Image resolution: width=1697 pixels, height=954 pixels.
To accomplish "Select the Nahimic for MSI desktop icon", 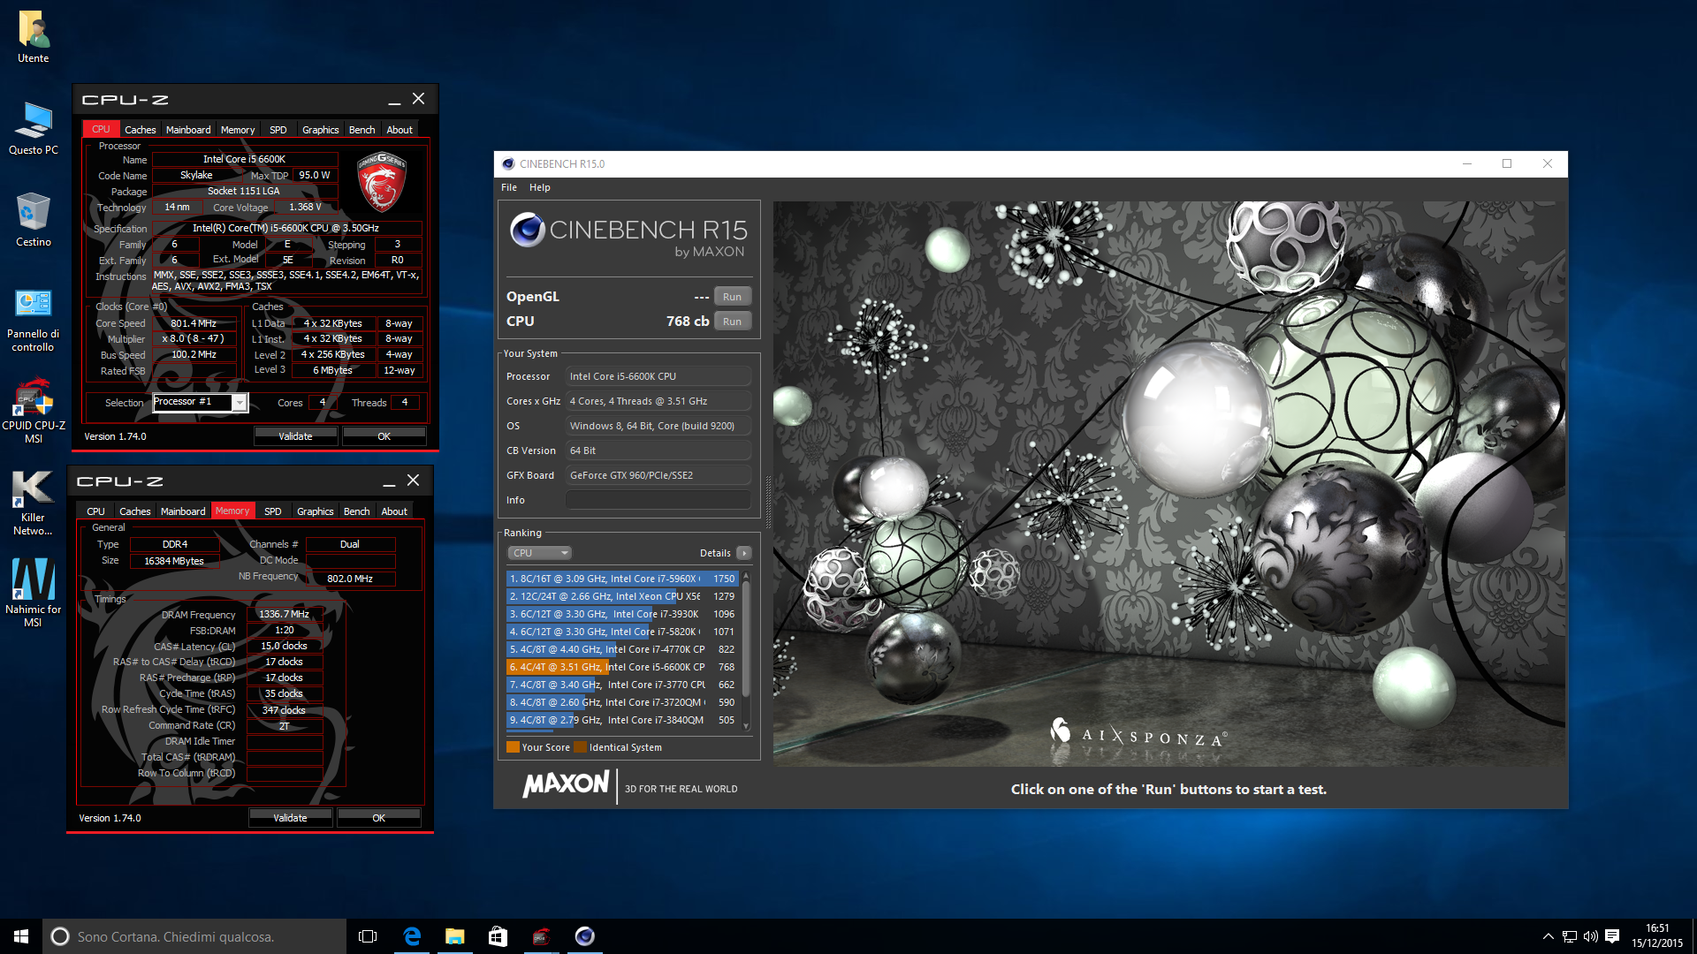I will [34, 593].
